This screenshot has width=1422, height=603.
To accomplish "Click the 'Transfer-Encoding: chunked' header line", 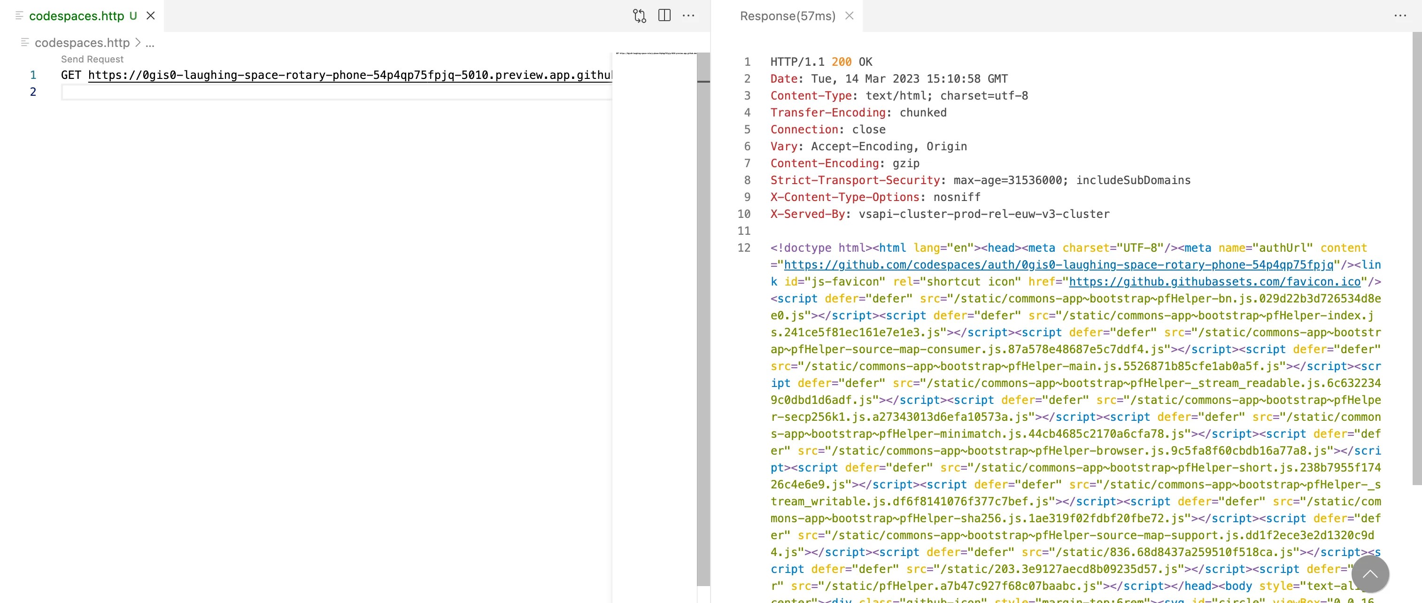I will 858,113.
